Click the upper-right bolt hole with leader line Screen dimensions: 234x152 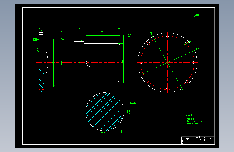186,44
